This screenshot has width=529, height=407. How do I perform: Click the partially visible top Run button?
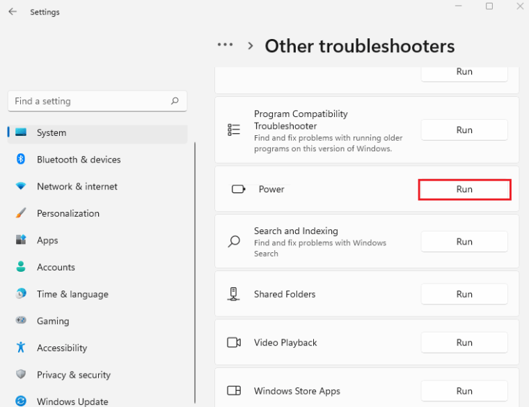(464, 74)
